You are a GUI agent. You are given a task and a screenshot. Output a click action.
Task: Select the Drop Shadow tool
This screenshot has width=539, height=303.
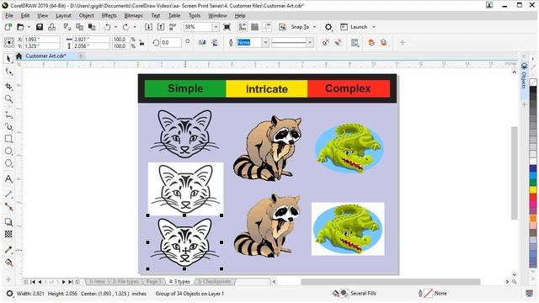(x=8, y=221)
